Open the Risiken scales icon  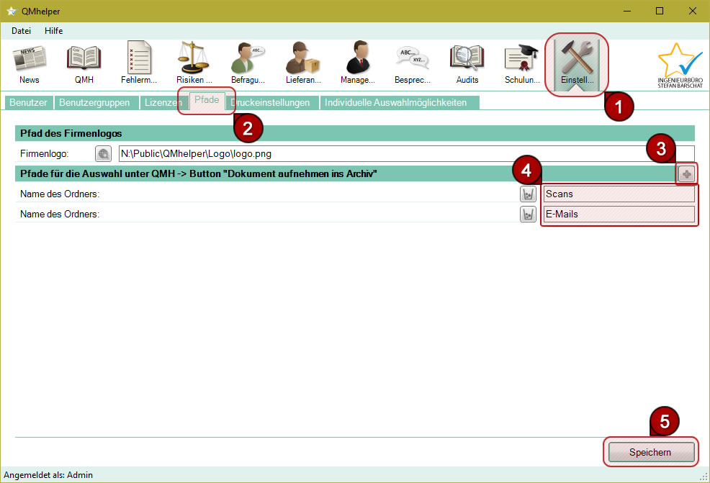coord(194,63)
